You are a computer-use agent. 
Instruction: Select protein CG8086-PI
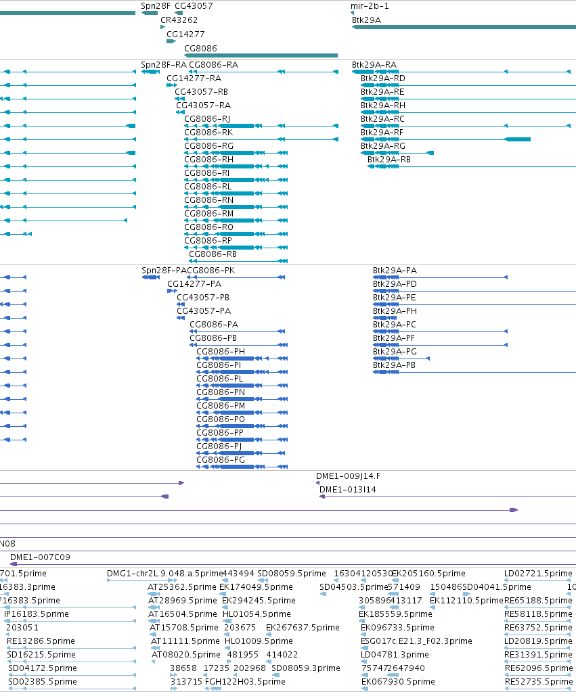pyautogui.click(x=219, y=365)
